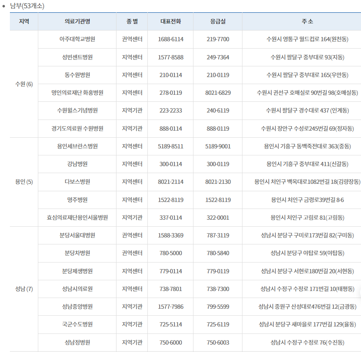Select 분당제생병원 hospital name
The width and height of the screenshot is (361, 352).
(77, 271)
